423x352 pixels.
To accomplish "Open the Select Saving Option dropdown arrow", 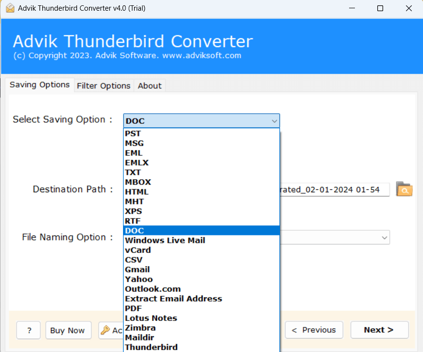I will tap(274, 121).
